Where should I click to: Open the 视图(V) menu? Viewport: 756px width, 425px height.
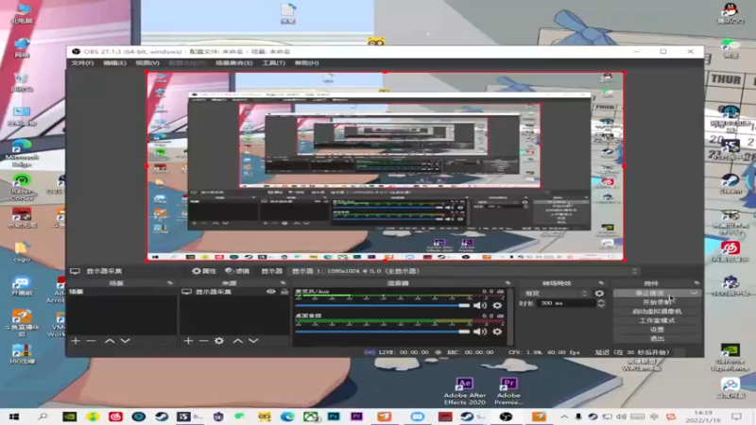point(147,63)
